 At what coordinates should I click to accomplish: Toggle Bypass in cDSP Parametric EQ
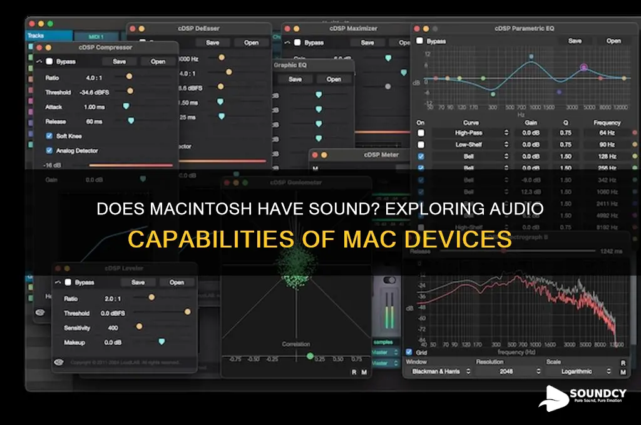419,41
